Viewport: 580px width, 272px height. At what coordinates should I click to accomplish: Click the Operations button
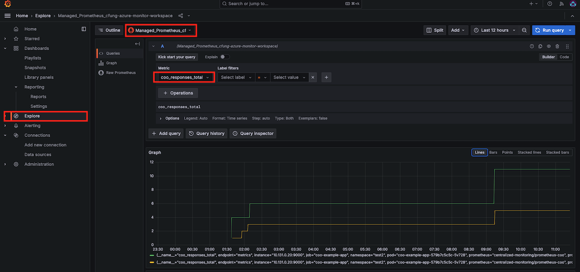[x=178, y=93]
